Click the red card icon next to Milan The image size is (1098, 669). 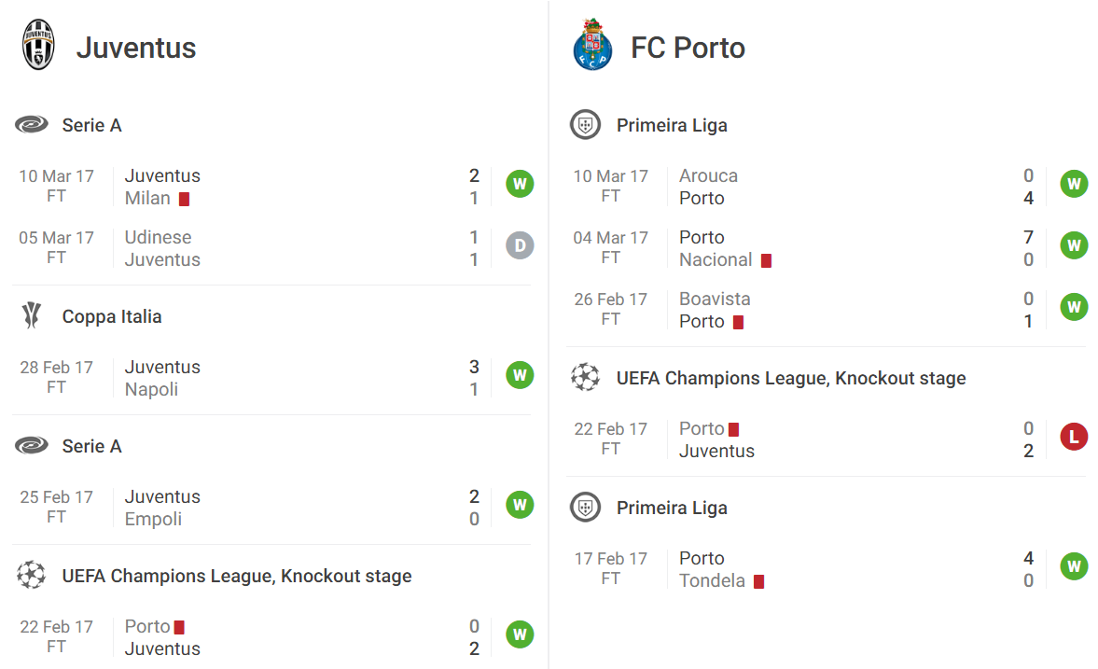pyautogui.click(x=184, y=199)
